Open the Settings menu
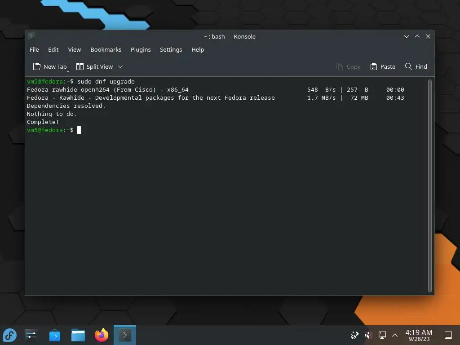Screen dimensions: 460x345 171,49
